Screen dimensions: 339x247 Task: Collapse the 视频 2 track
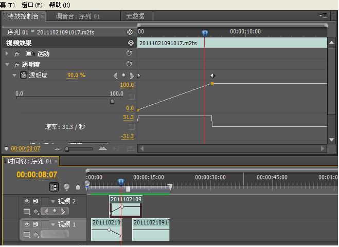point(53,201)
